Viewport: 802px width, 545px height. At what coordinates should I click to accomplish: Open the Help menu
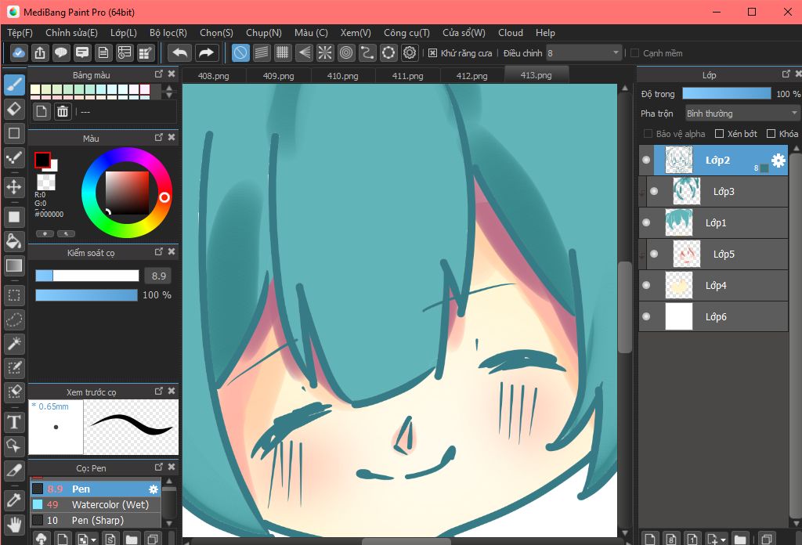545,33
